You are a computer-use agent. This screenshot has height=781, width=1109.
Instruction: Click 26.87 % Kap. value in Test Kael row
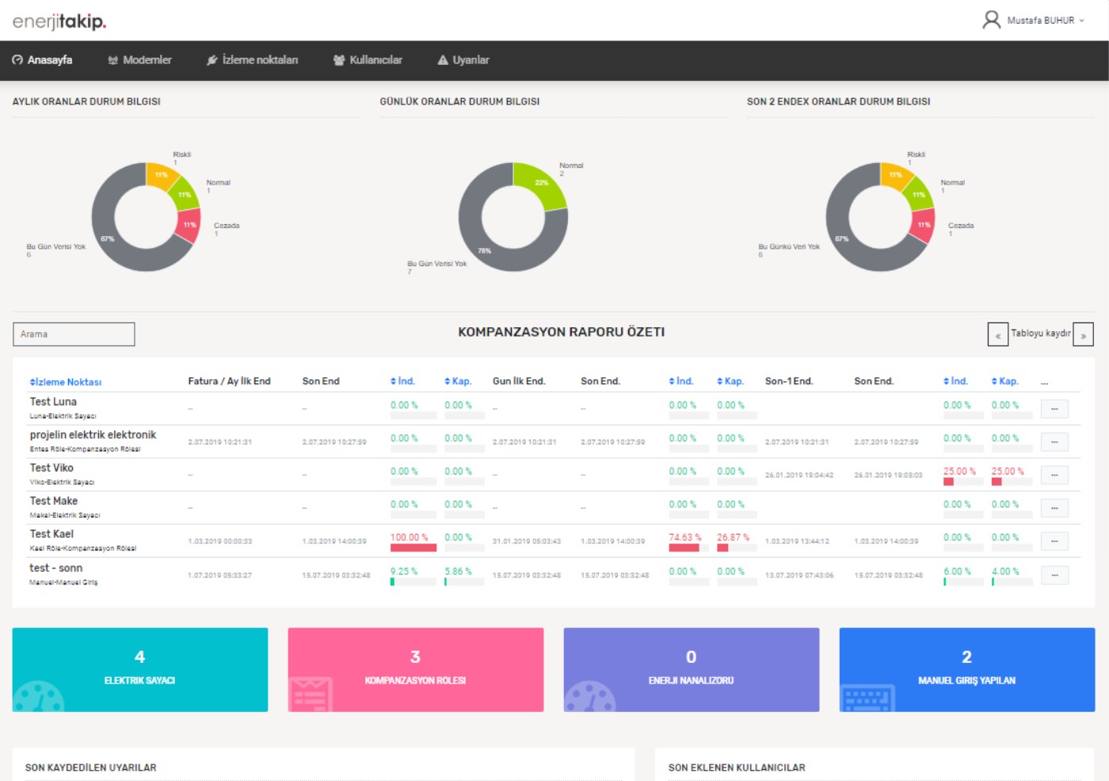pyautogui.click(x=733, y=537)
